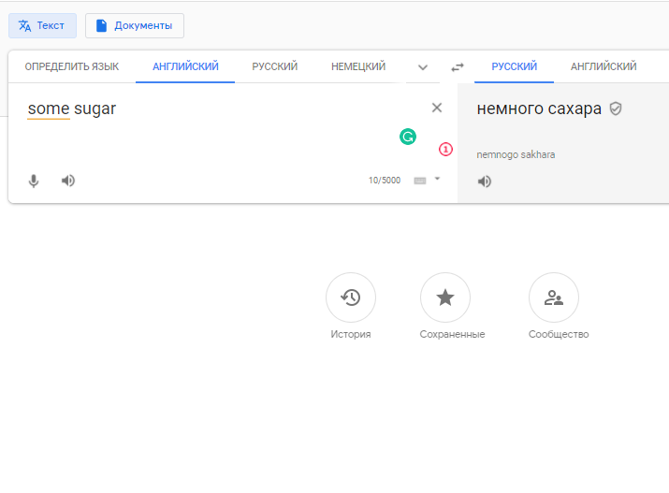
Task: Open translation История
Action: point(351,297)
